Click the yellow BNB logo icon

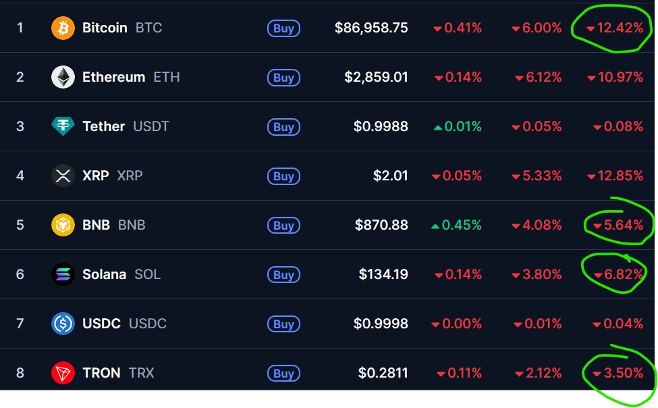[x=63, y=225]
